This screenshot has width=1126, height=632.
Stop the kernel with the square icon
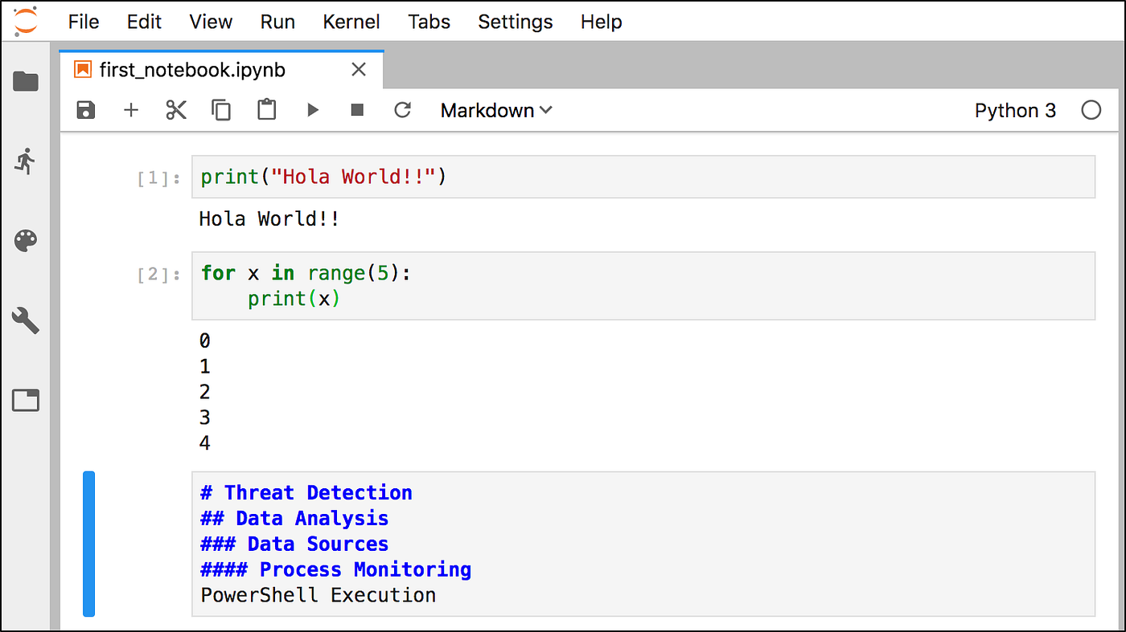[x=358, y=110]
